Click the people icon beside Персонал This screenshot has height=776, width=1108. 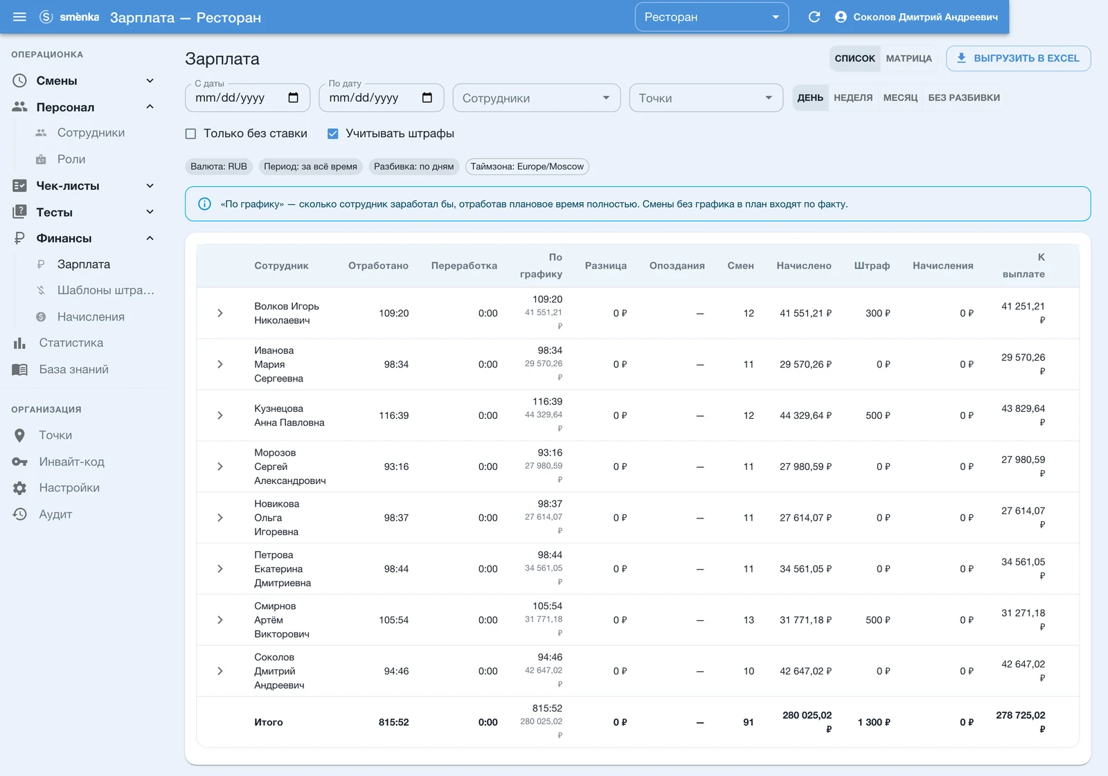(20, 107)
